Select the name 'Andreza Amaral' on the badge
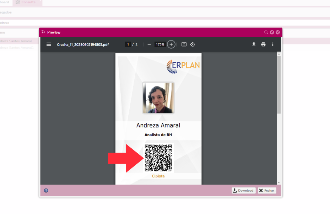 (x=158, y=125)
